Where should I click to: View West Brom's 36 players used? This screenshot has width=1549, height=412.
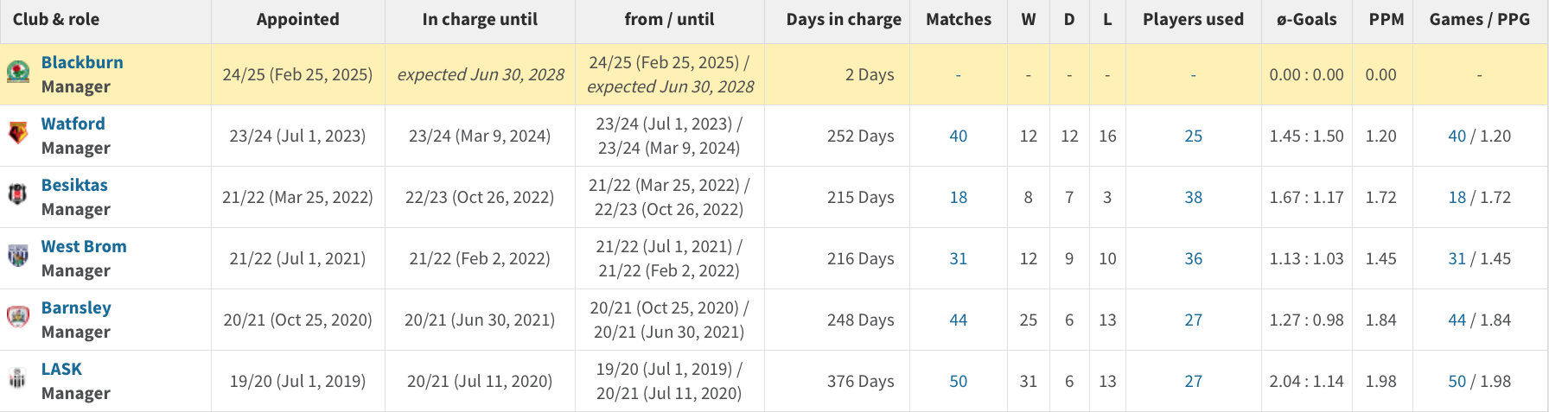pos(1194,258)
